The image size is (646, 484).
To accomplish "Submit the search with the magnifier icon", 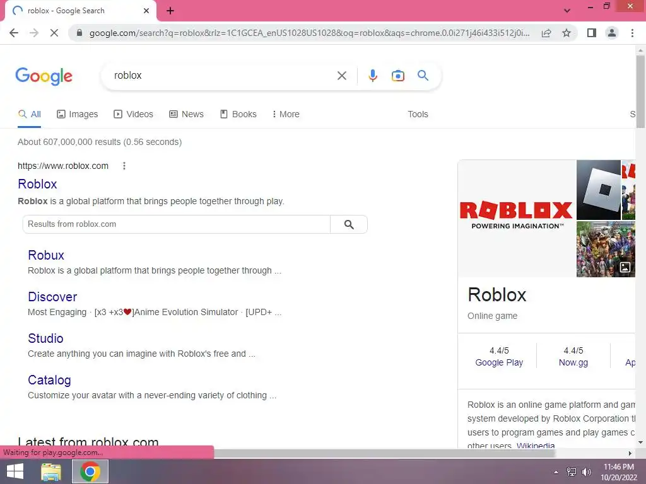I will pos(423,76).
